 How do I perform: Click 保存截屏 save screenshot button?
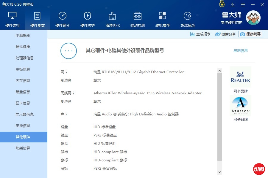[250, 34]
